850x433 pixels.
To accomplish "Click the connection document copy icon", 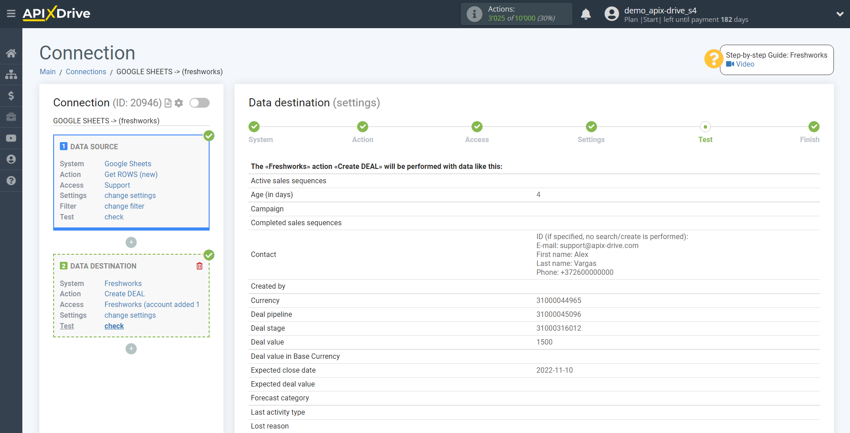I will [168, 103].
